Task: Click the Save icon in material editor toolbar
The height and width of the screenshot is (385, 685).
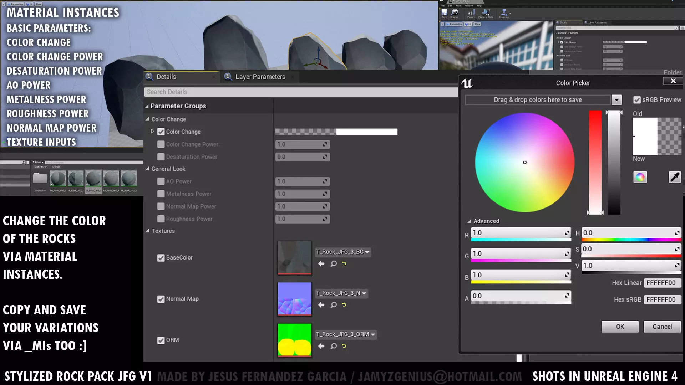Action: tap(444, 13)
